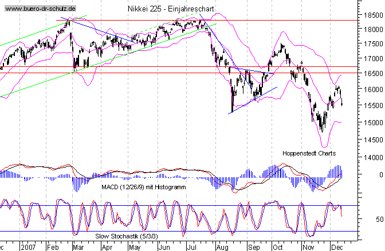Select the 17000 price level label

click(371, 58)
